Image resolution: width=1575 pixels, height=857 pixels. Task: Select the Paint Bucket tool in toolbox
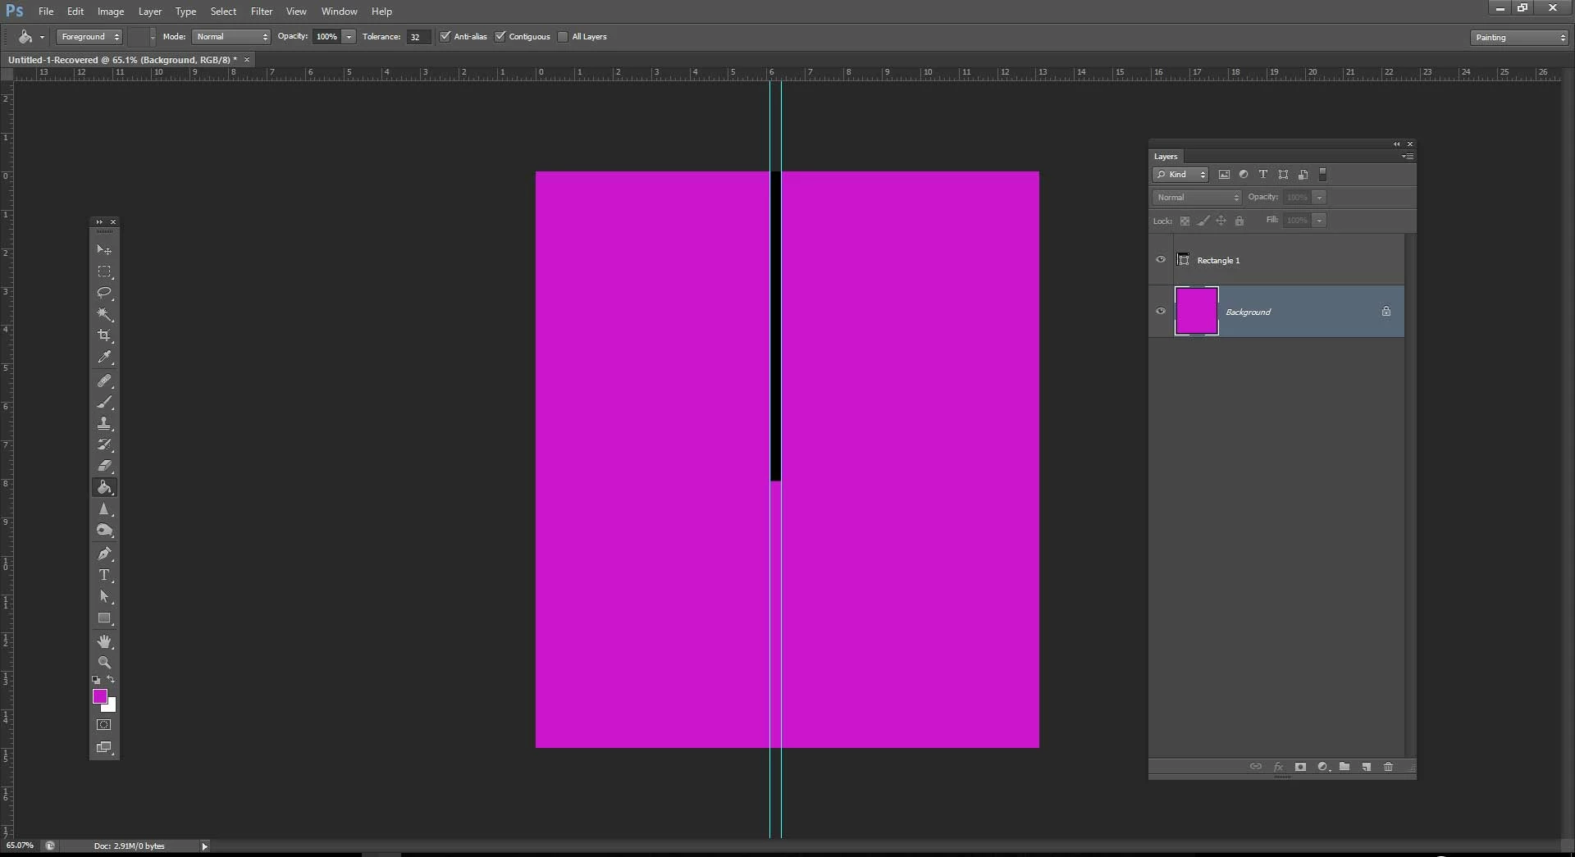tap(104, 487)
